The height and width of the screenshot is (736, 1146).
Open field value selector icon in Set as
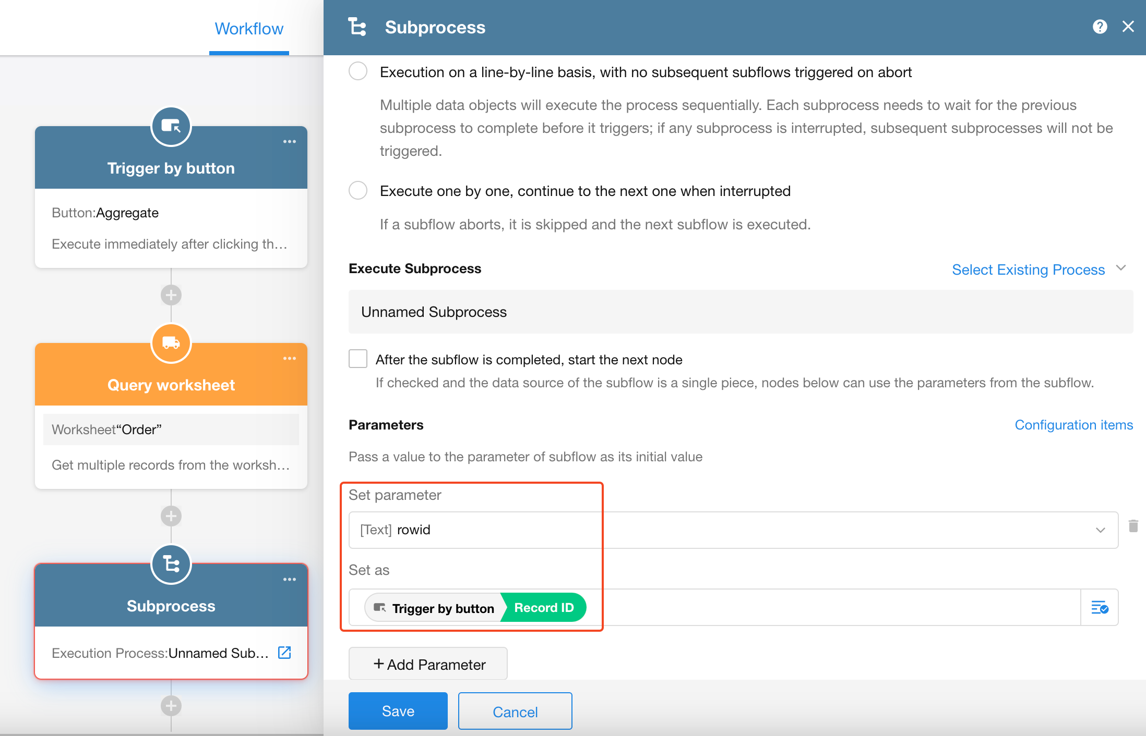[1100, 607]
